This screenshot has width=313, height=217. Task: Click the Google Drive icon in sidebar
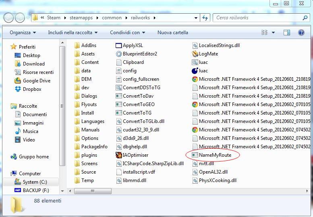[x=18, y=81]
